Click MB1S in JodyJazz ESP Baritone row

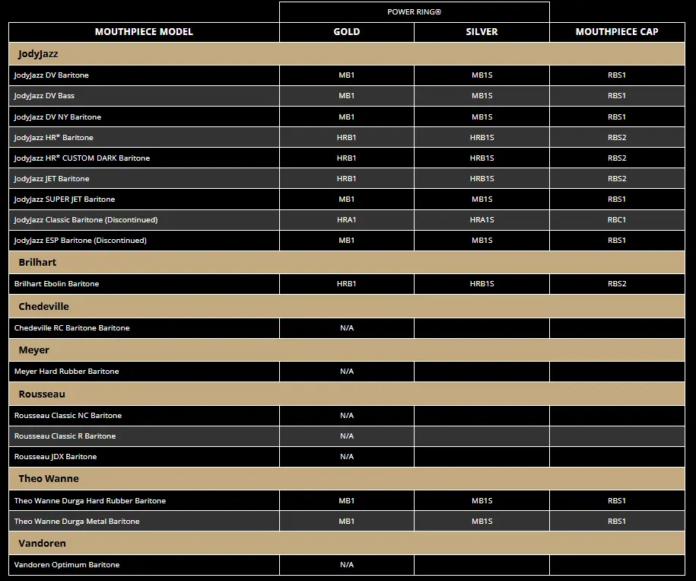[x=481, y=241]
